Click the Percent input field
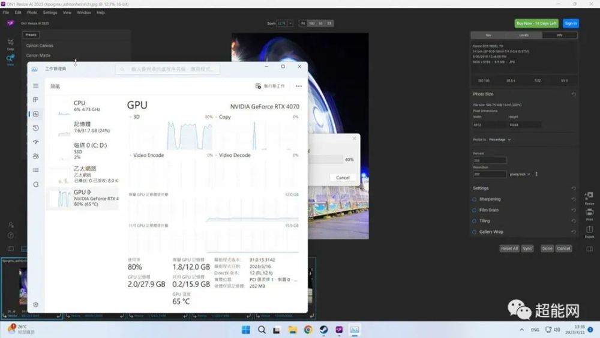Image resolution: width=600 pixels, height=338 pixels. (x=490, y=160)
